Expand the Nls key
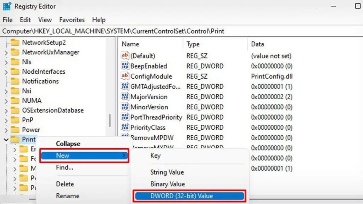Image resolution: width=363 pixels, height=204 pixels. (x=6, y=62)
